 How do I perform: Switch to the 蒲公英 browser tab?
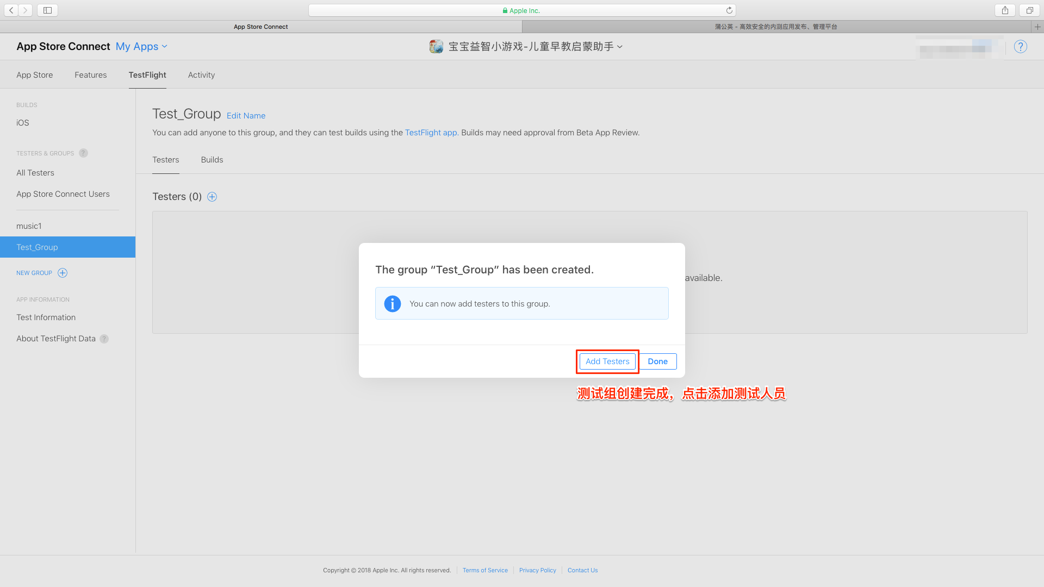(776, 27)
